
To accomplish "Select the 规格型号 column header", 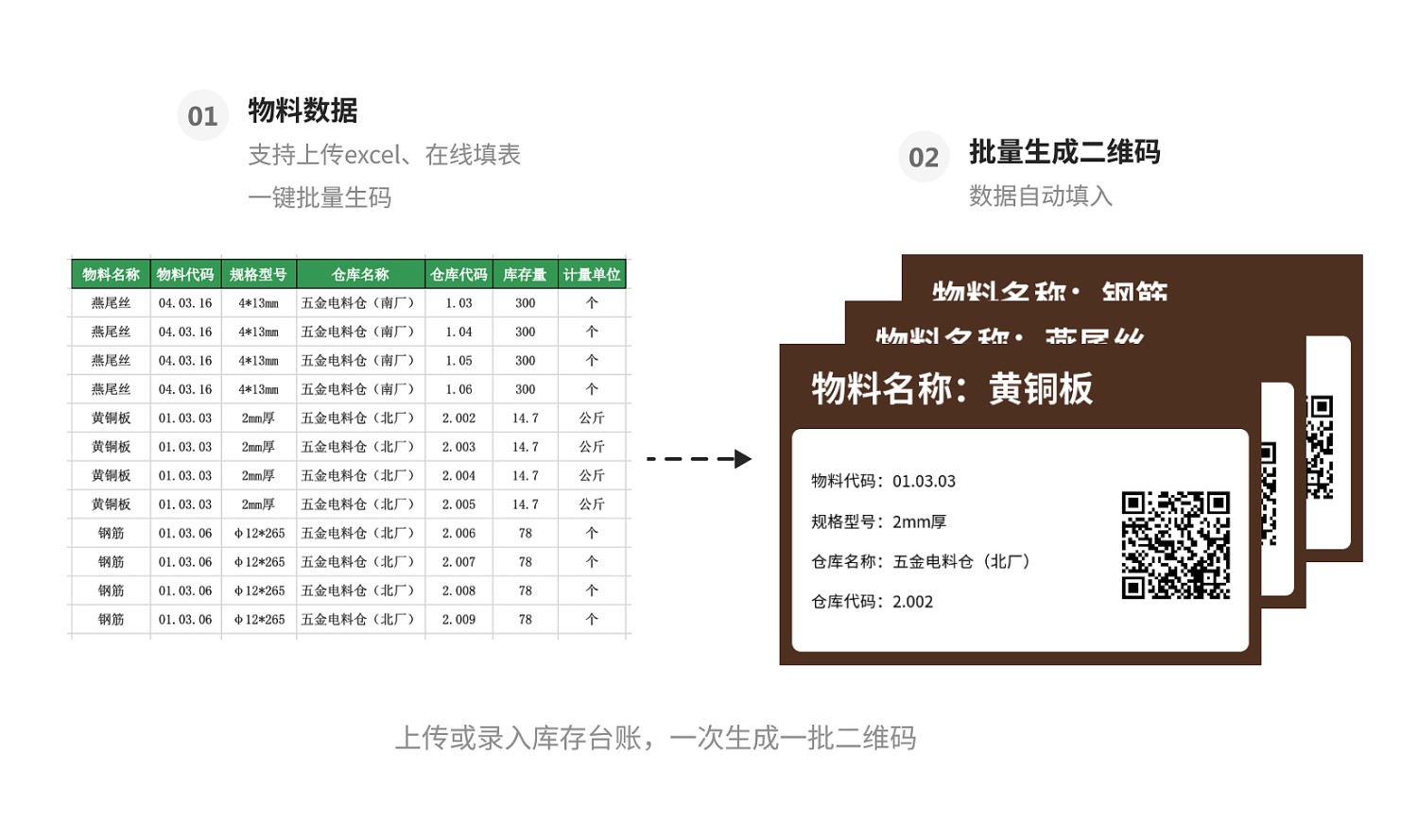I will pos(258,274).
